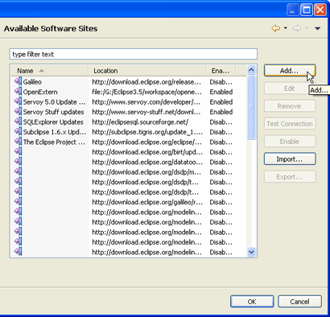
Task: Click the www.servoy.com/developer location
Action: [146, 102]
